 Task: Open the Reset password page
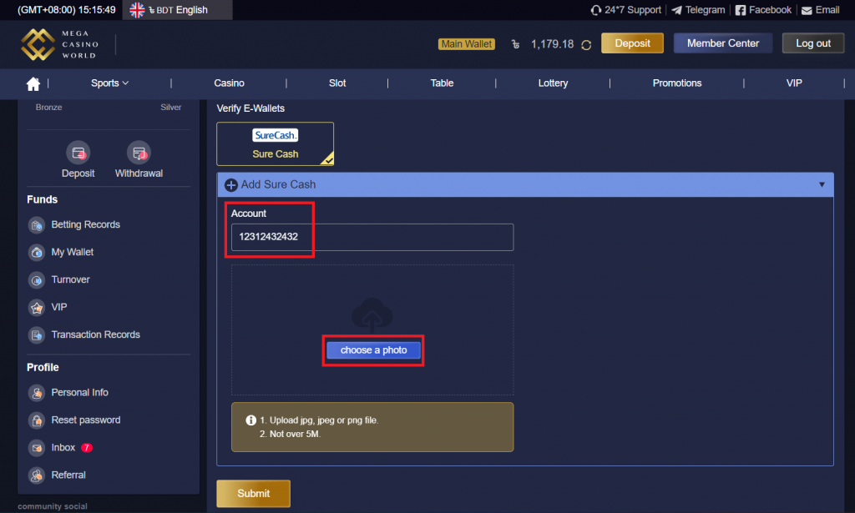coord(86,420)
